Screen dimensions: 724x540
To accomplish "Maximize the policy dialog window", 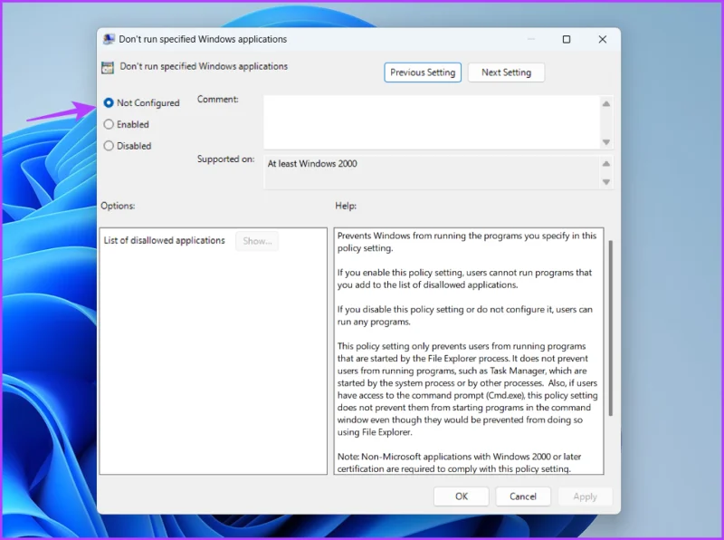I will 567,39.
